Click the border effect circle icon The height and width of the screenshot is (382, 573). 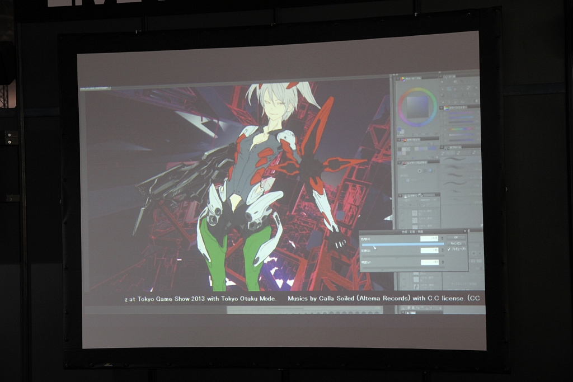[420, 171]
